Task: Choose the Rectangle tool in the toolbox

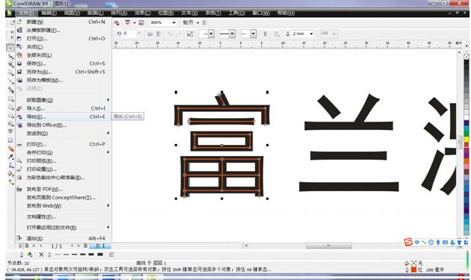Action: pos(10,99)
